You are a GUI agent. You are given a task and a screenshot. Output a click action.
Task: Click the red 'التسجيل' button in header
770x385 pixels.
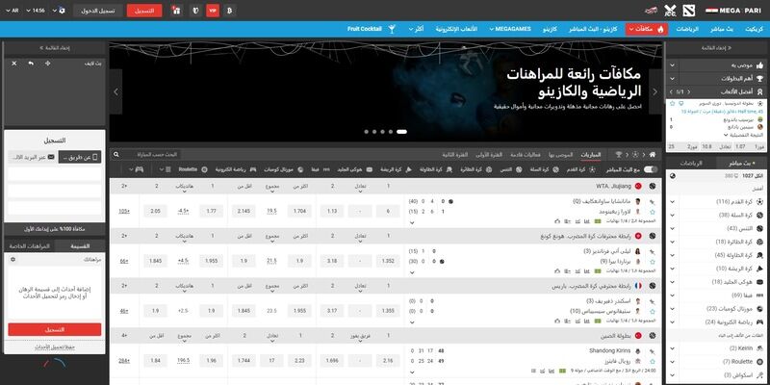(x=143, y=10)
